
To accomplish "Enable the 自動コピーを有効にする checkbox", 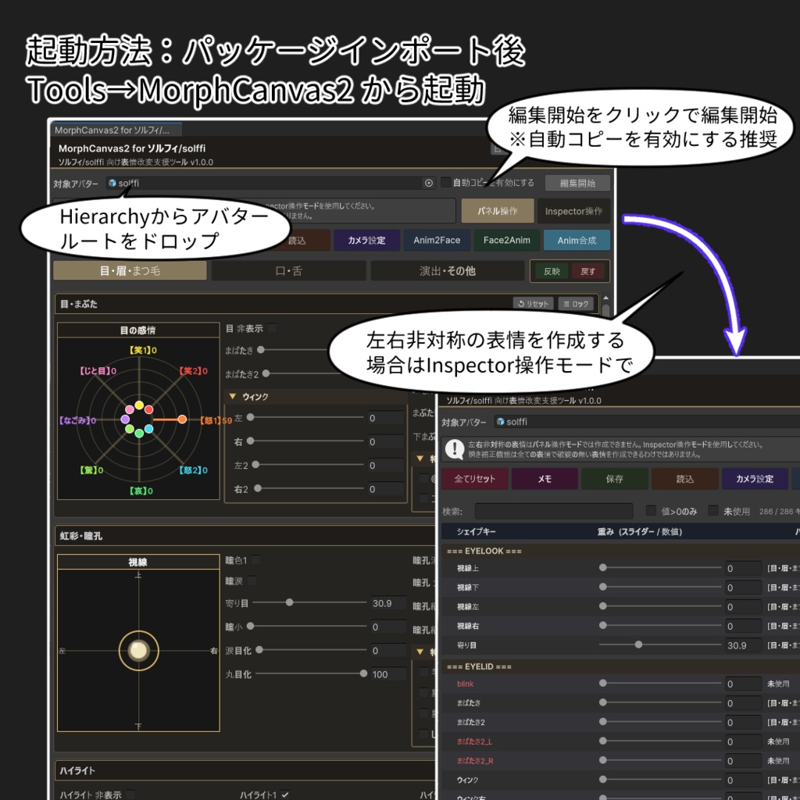I will coord(445,182).
